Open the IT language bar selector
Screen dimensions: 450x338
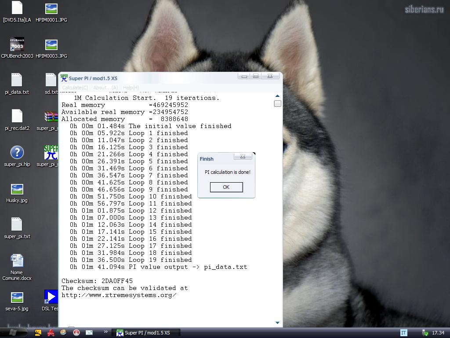[403, 333]
